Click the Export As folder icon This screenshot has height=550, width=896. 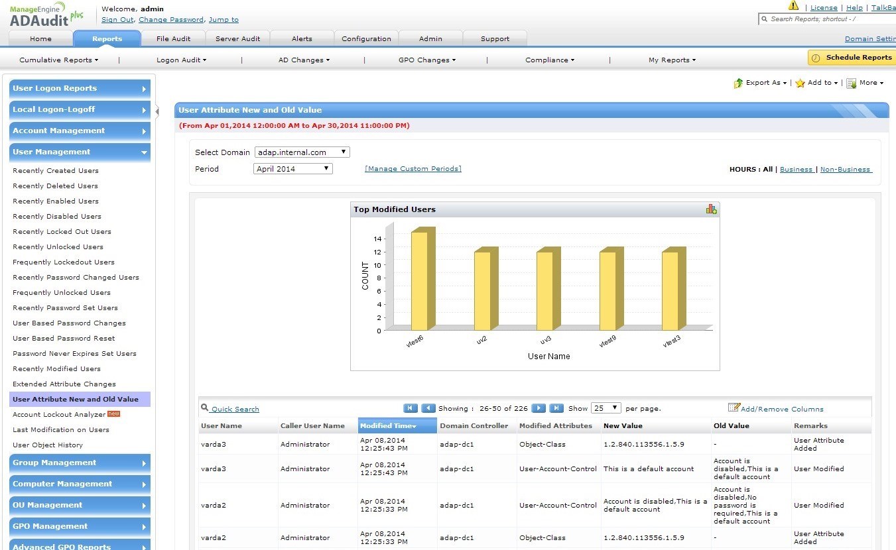tap(738, 83)
